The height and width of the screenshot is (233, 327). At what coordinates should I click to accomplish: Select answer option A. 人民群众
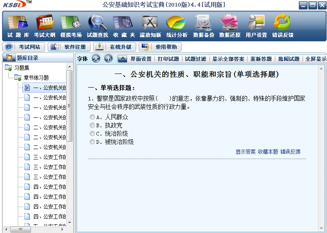(92, 117)
